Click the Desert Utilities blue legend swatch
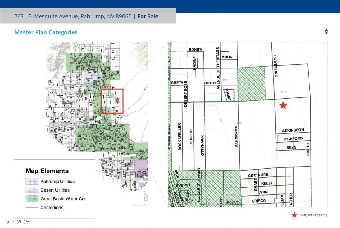Viewport: 340px width, 228px height. click(x=32, y=190)
